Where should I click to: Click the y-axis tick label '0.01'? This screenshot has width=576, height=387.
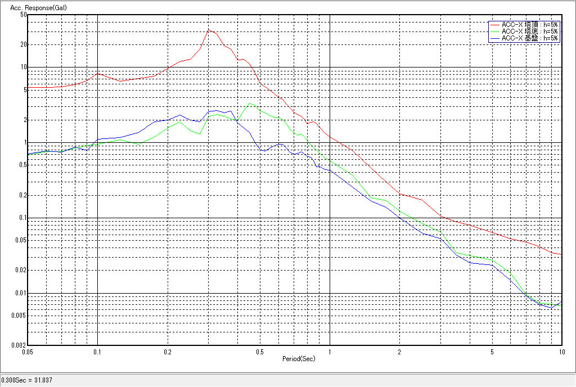[21, 294]
